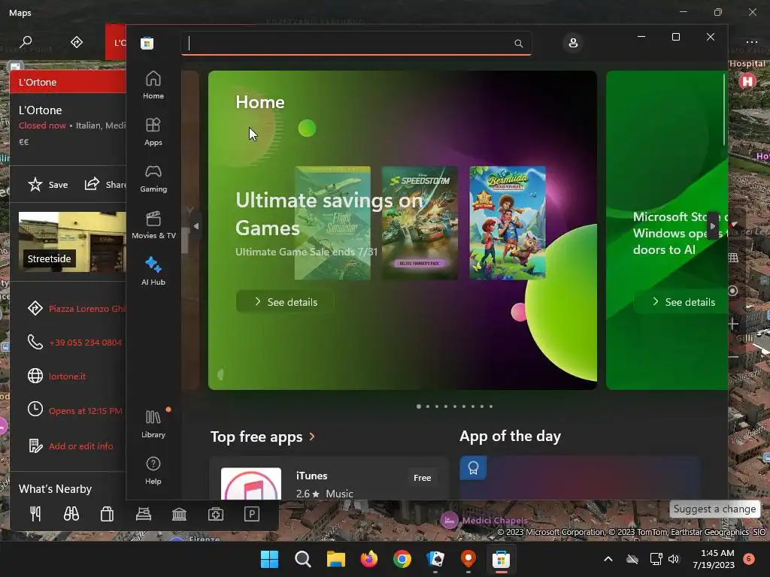The image size is (770, 577).
Task: Click See details for Ultimate savings on Games
Action: [x=285, y=302]
